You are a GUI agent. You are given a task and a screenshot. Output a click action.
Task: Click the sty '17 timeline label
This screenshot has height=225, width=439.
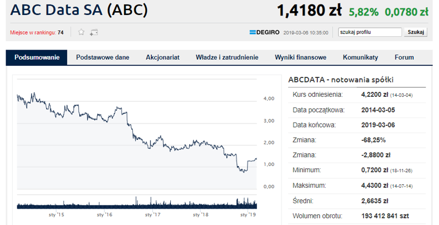pos(152,214)
